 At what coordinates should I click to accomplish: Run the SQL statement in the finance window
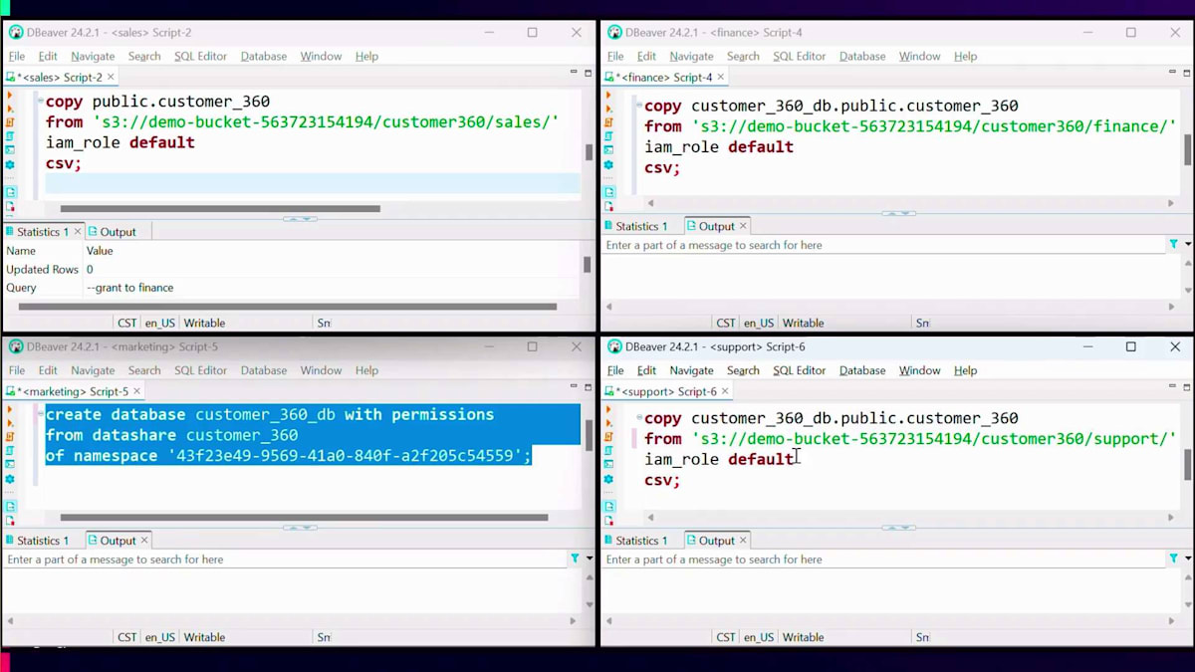[x=608, y=96]
